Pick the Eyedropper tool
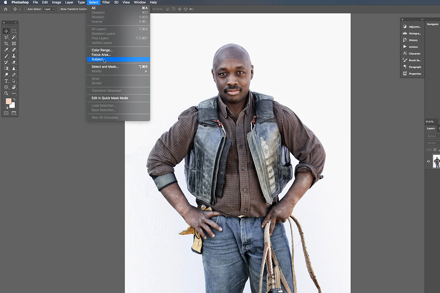This screenshot has width=440, height=293. click(x=6, y=50)
